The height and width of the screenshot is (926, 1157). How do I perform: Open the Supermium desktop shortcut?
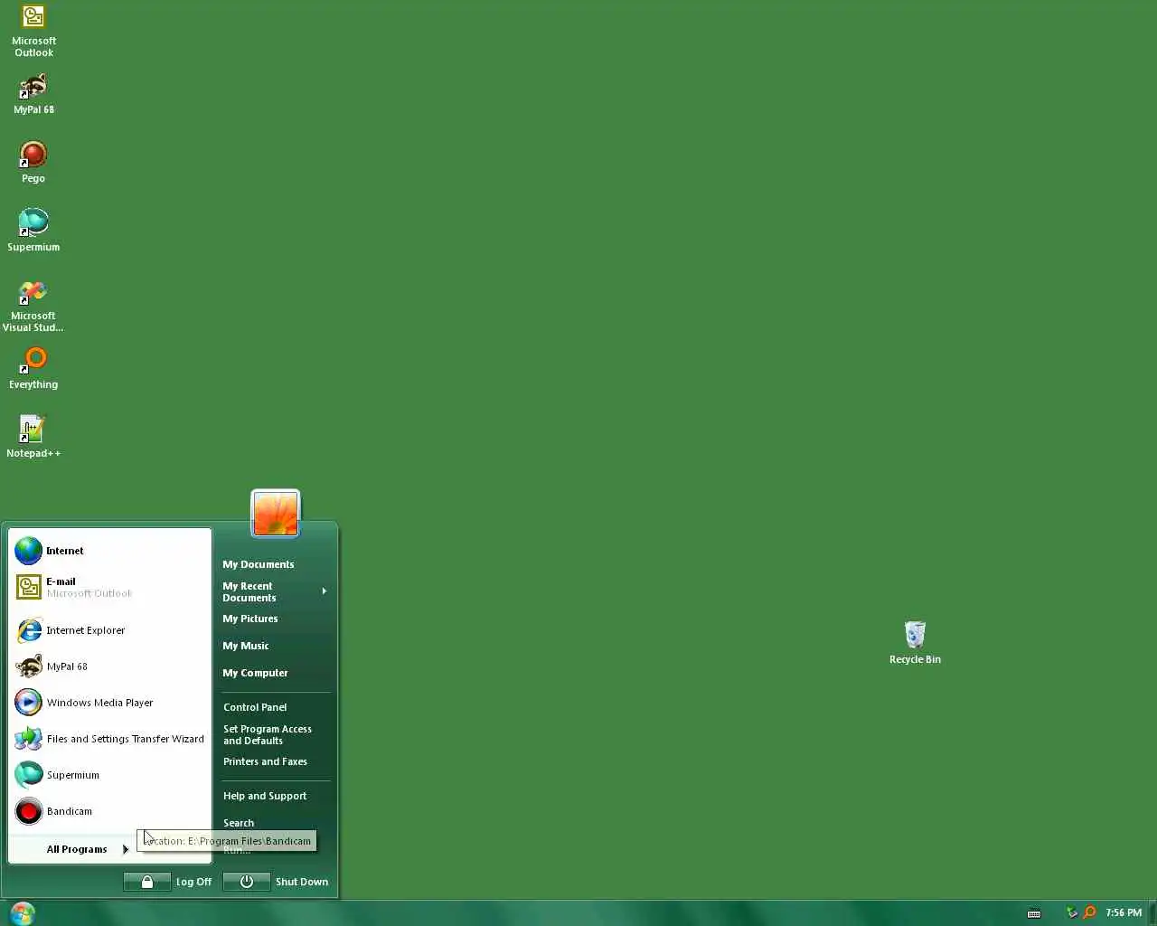33,231
